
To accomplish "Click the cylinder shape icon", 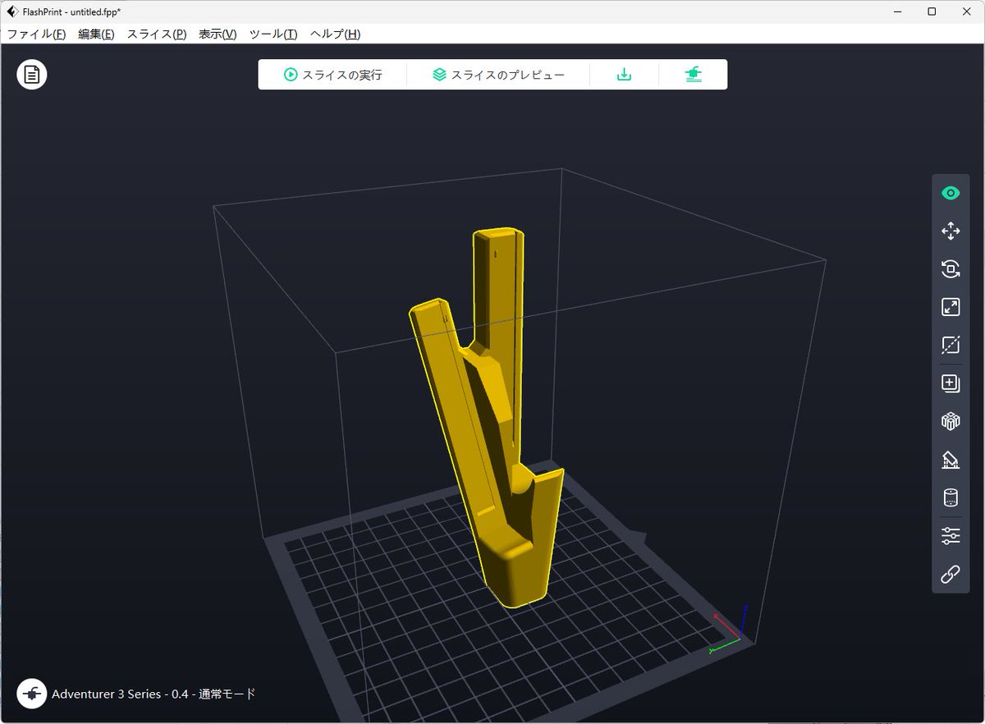I will click(x=951, y=497).
